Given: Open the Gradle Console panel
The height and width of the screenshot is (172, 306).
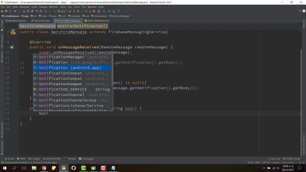Looking at the screenshot, I should [x=292, y=159].
